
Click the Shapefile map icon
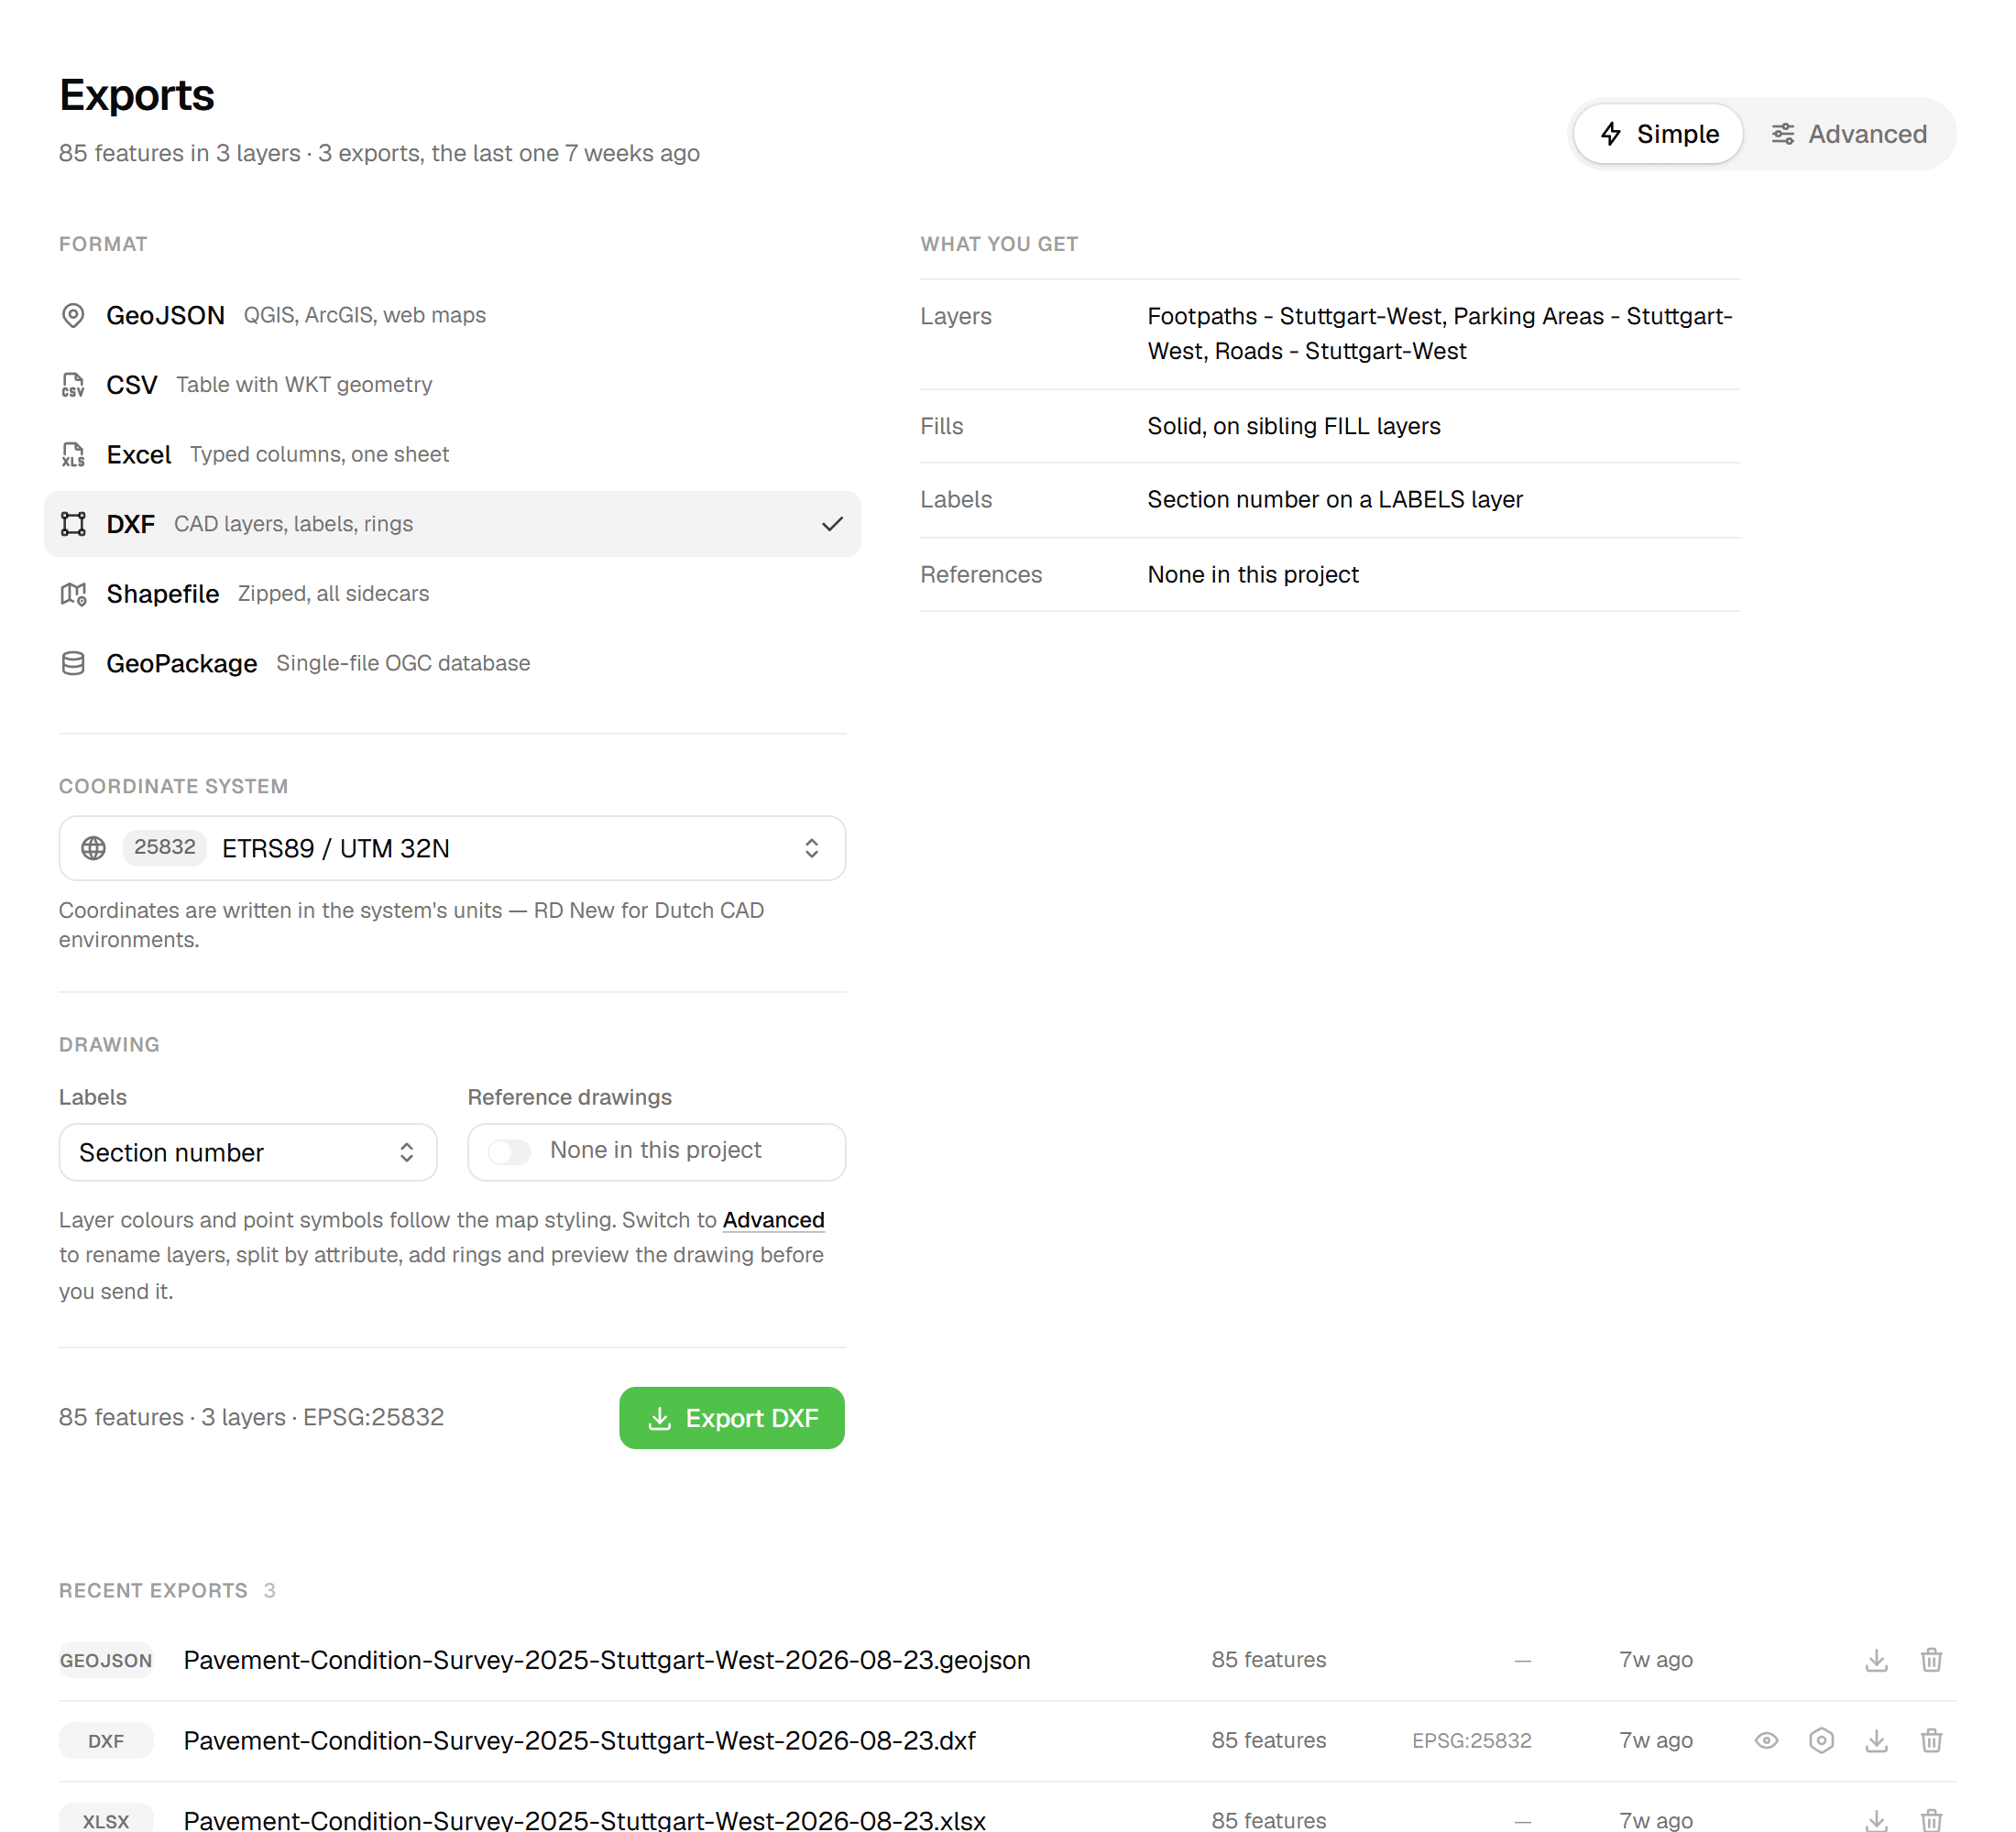pos(73,594)
